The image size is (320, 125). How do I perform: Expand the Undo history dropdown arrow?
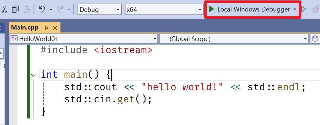pos(51,10)
